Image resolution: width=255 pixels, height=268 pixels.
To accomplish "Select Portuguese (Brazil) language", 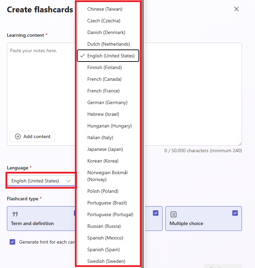I will (107, 203).
